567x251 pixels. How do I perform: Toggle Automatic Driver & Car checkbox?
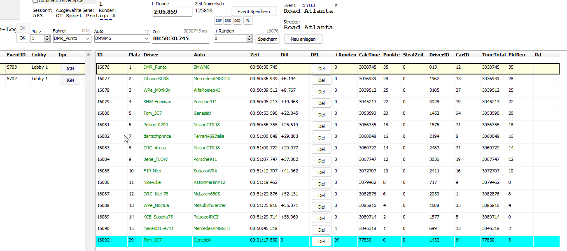[35, 1]
